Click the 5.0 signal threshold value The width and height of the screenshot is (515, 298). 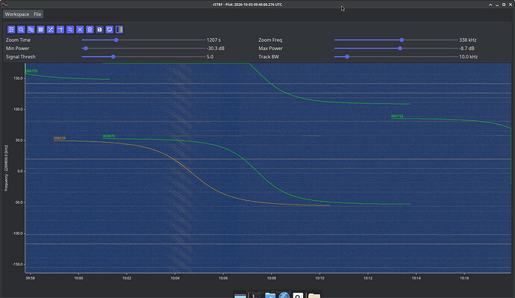[x=210, y=57]
